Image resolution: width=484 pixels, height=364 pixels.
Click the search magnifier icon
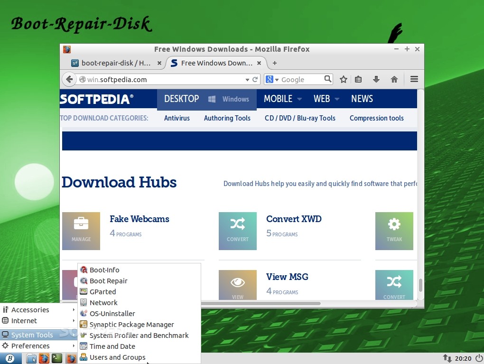click(328, 79)
